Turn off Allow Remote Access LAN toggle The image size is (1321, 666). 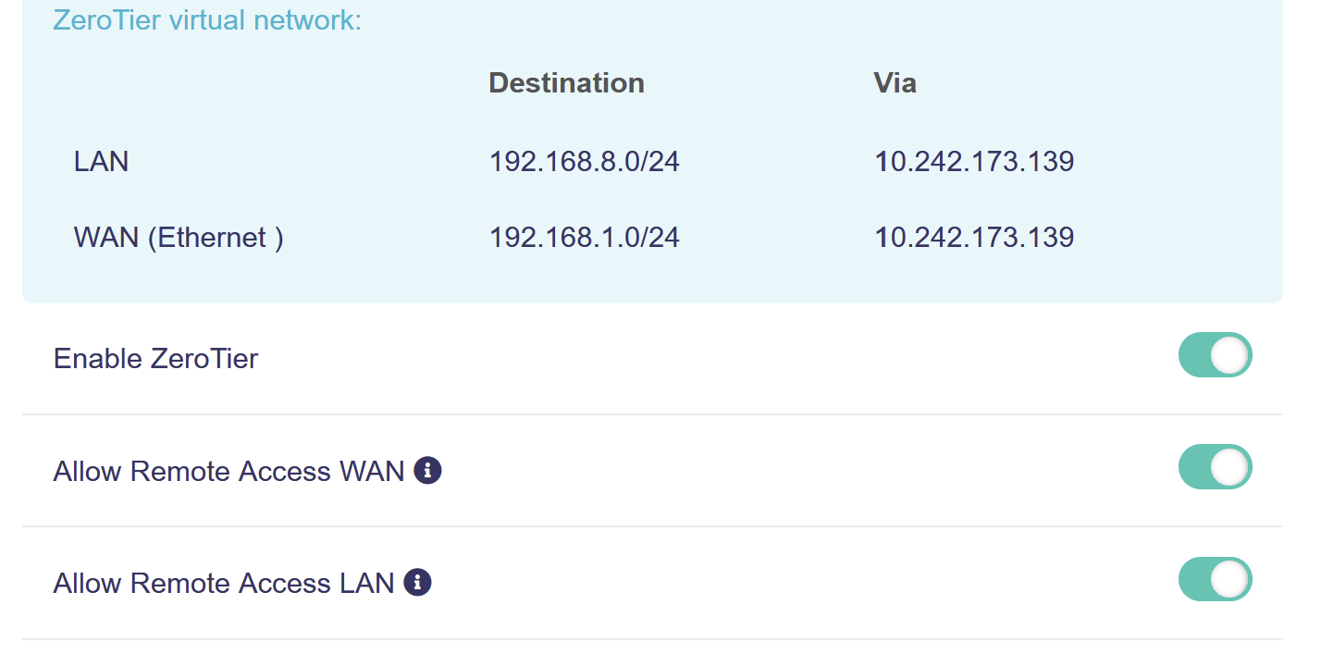[1215, 579]
